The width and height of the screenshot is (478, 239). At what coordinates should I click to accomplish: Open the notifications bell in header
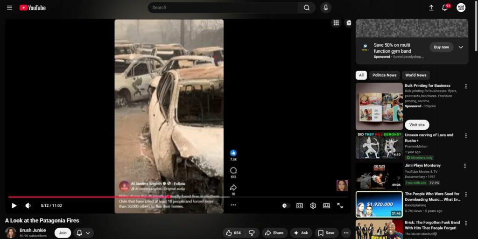coord(445,8)
